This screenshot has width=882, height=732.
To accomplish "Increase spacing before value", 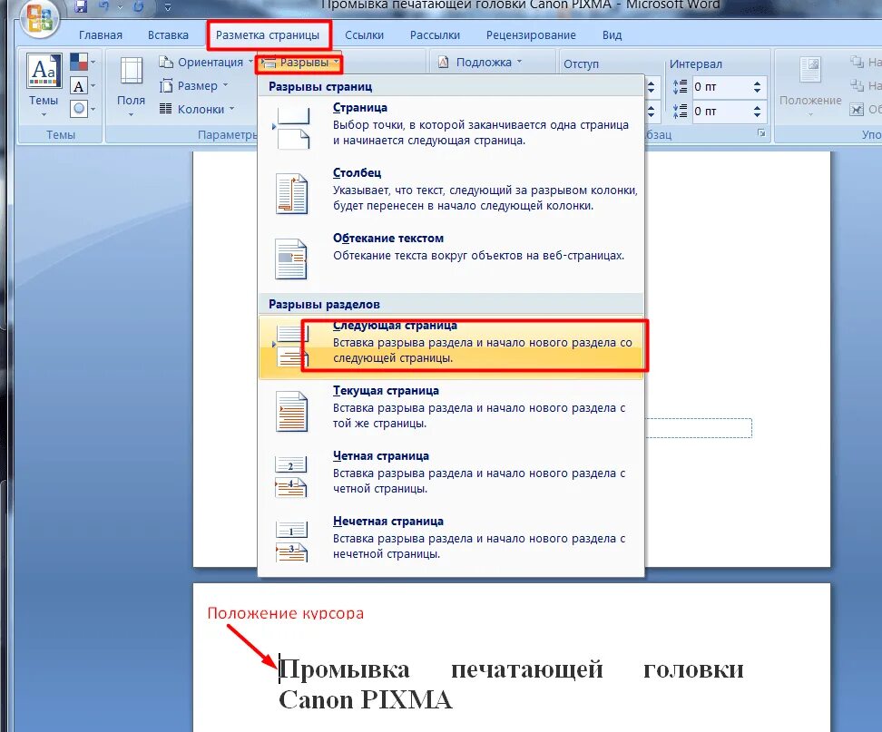I will click(757, 83).
